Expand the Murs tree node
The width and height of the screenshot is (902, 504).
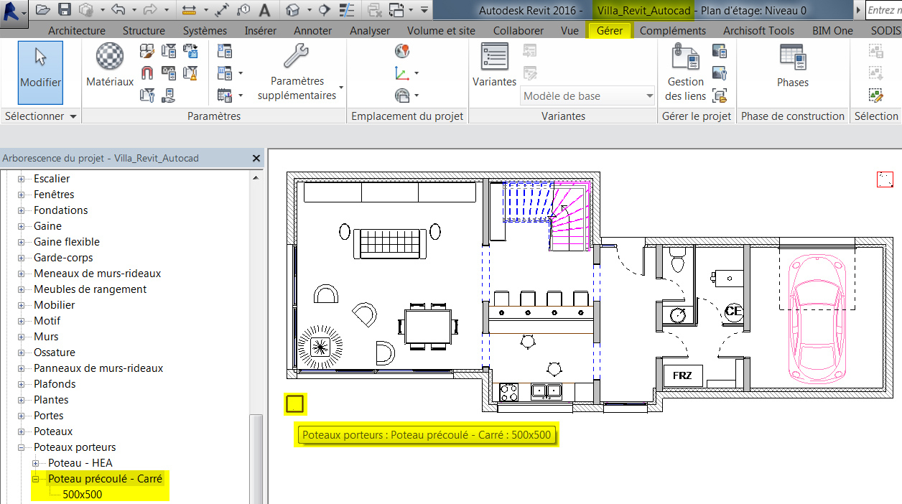[x=21, y=337]
